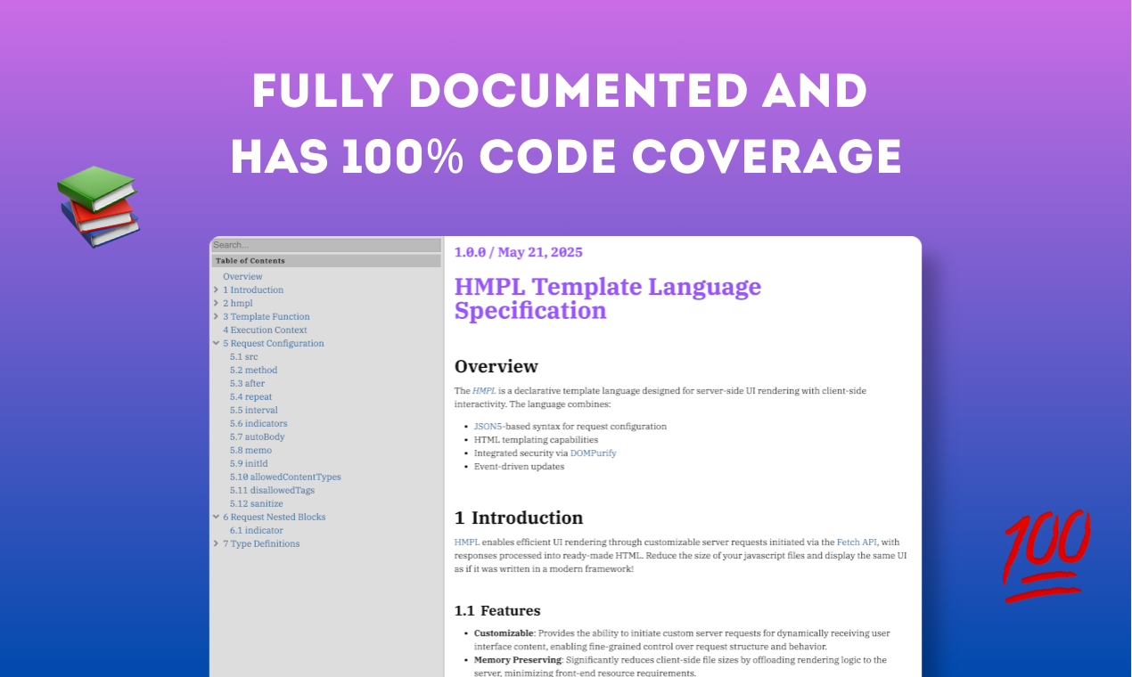
Task: Click the stacked books emoji icon
Action: [98, 206]
